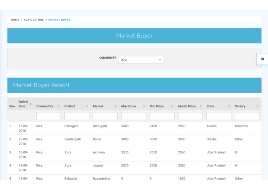Screen dimensions: 268x190
Task: Toggle the contrast theme button
Action: 262,59
